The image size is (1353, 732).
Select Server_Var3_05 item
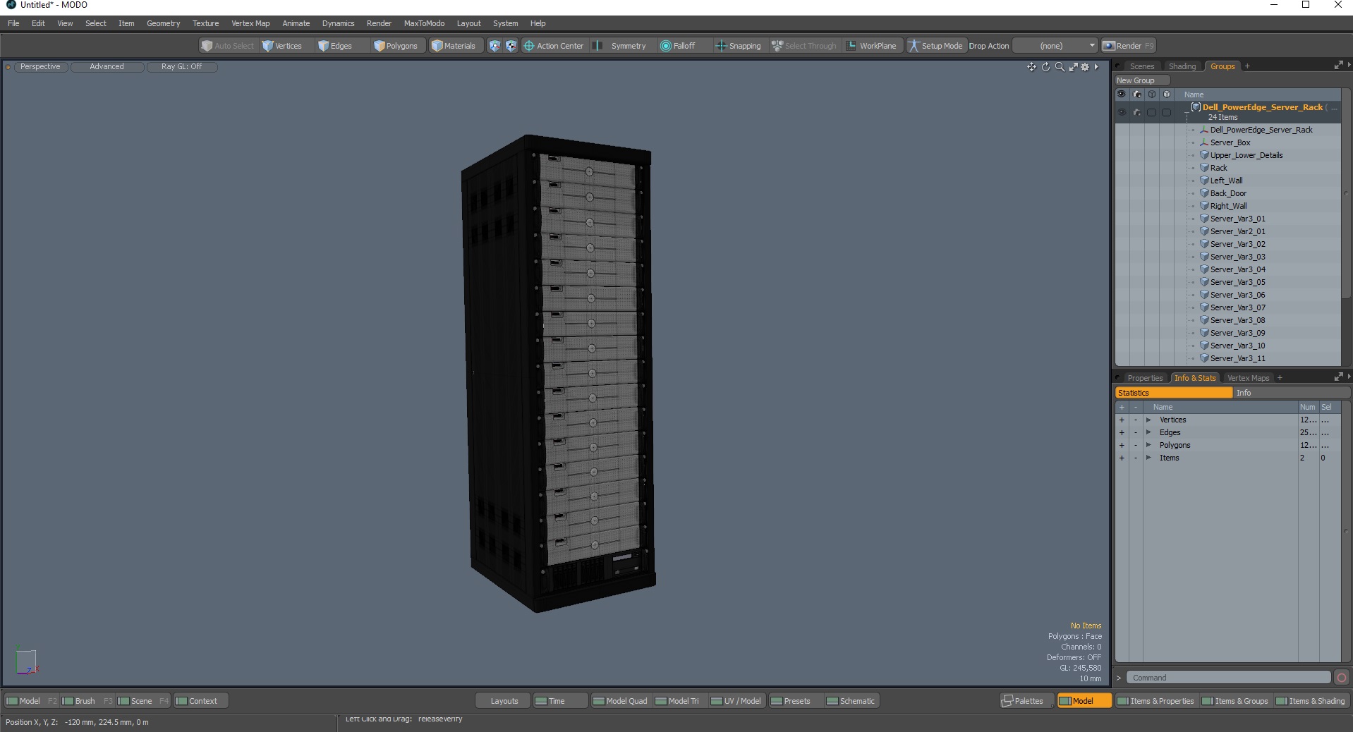1237,282
